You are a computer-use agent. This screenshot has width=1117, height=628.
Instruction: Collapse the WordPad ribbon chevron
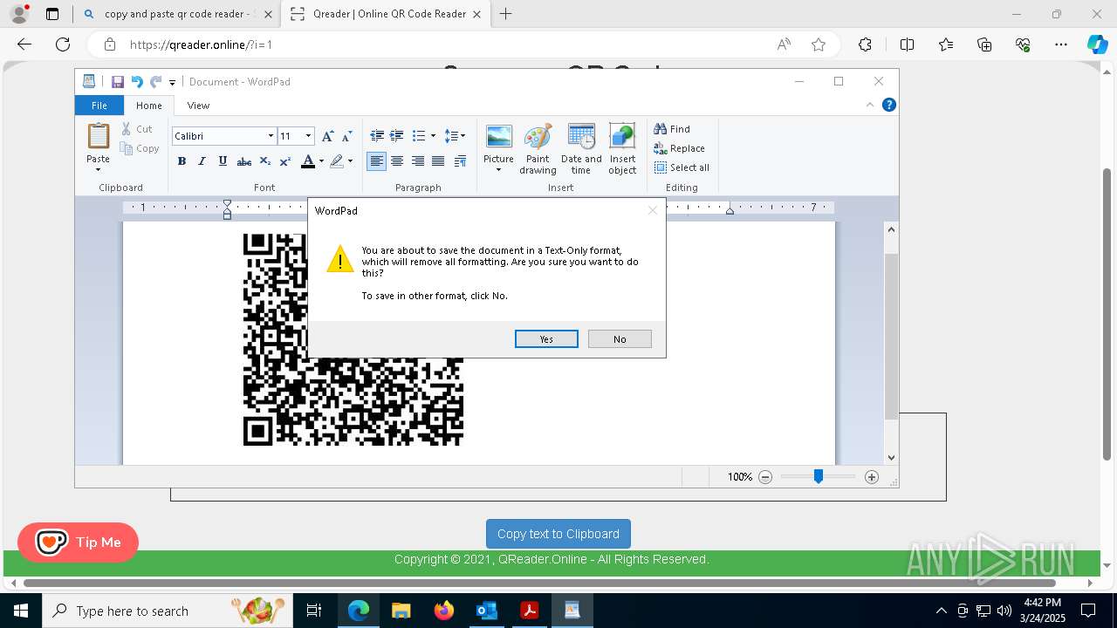click(870, 105)
